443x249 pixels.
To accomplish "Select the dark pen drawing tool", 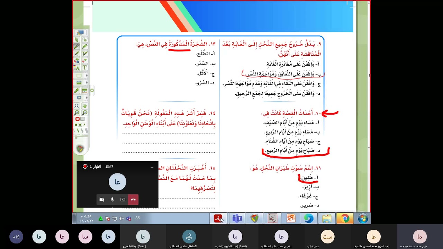I will [x=76, y=46].
